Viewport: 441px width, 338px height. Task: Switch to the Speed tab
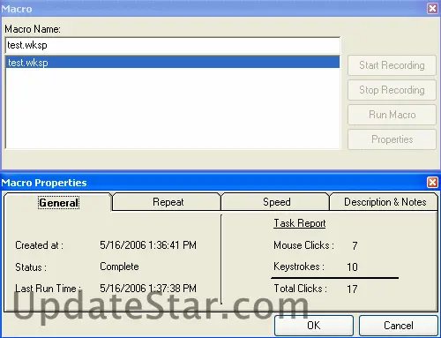coord(275,202)
